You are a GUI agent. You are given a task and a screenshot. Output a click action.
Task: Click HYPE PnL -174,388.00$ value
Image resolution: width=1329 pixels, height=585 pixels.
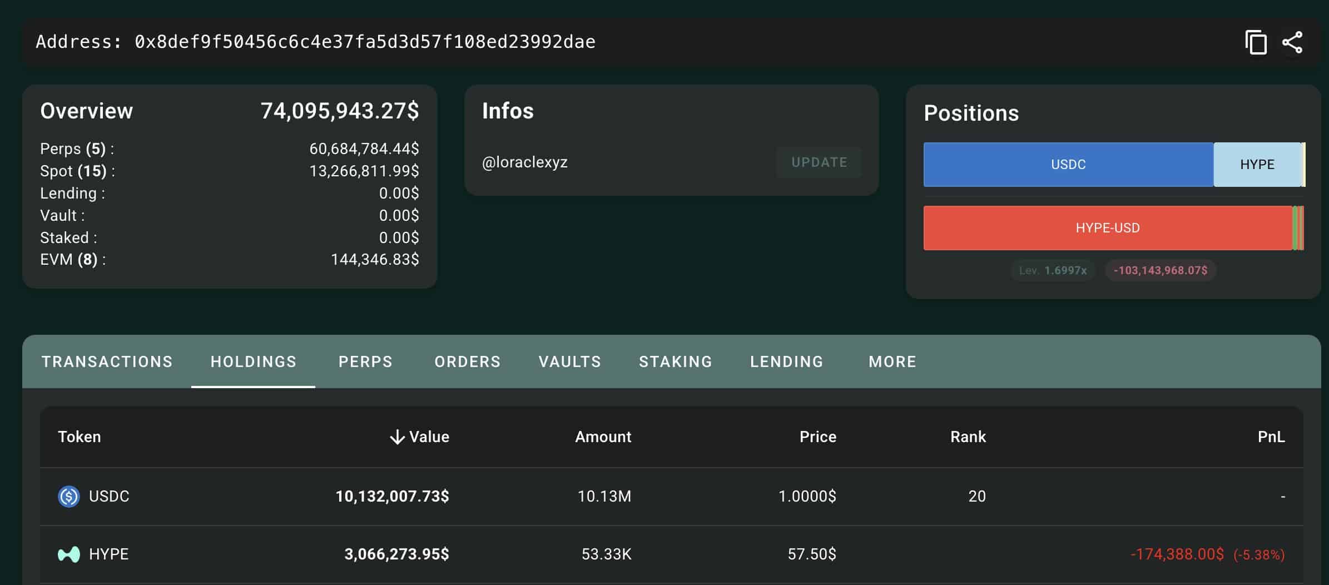pos(1177,554)
